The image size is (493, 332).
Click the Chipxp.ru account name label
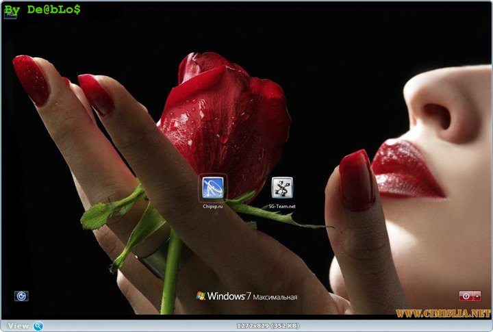(x=213, y=205)
